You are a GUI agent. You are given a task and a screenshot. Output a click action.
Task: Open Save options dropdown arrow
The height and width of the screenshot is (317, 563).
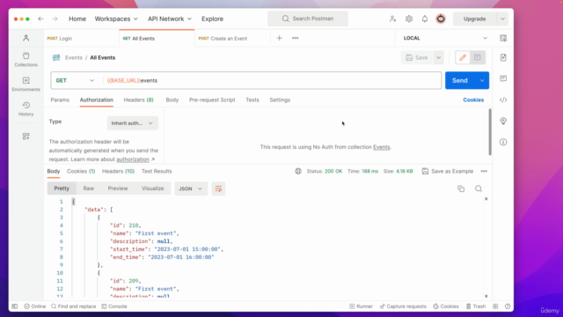pyautogui.click(x=438, y=57)
